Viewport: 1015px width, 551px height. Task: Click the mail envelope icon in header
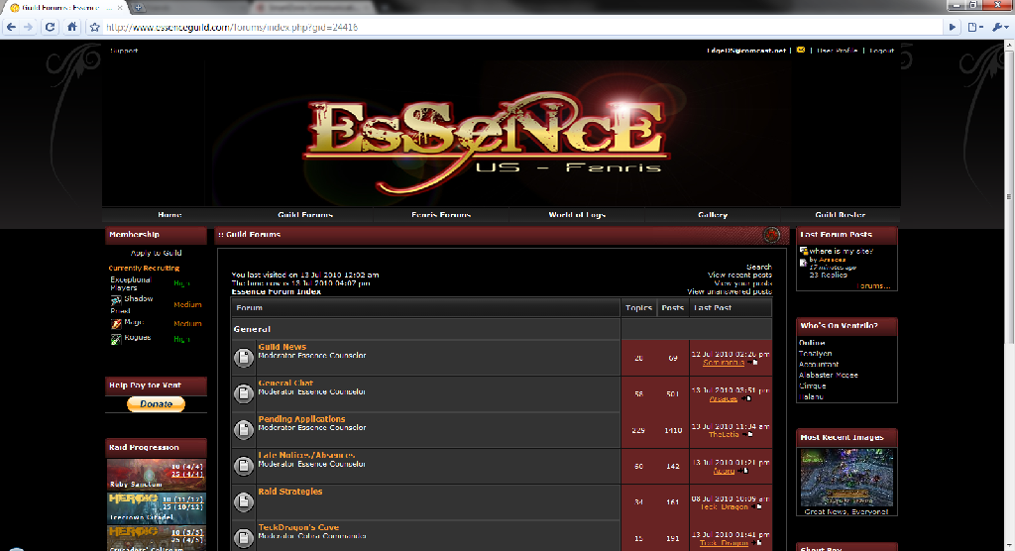[x=801, y=50]
